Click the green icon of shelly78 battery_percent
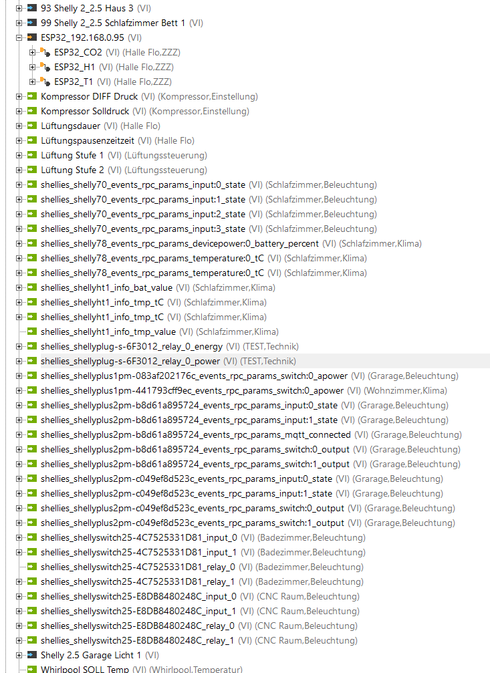Viewport: 490px width, 673px height. pos(32,243)
